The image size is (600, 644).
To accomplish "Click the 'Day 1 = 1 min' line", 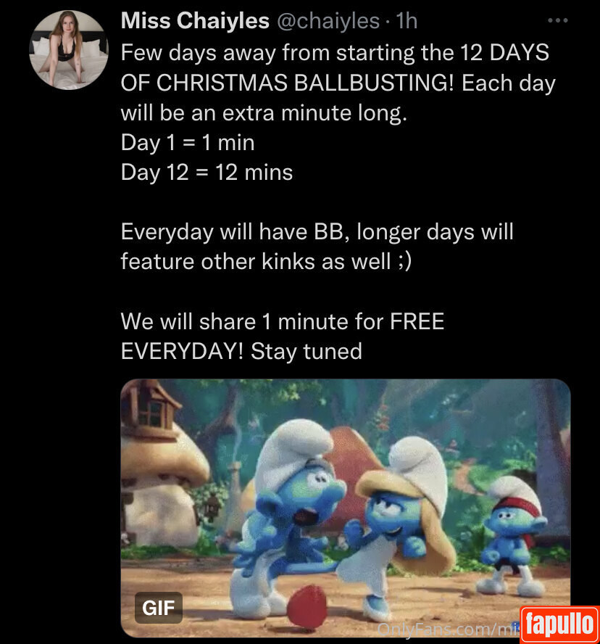I will click(188, 143).
